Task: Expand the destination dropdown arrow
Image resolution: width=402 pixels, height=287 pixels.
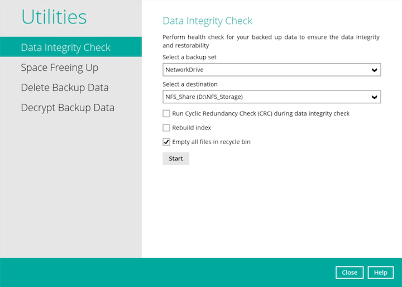Action: point(374,97)
